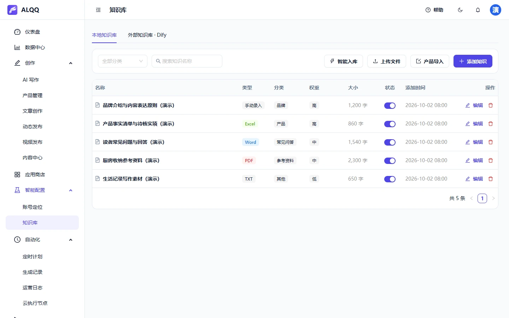This screenshot has height=318, width=509.
Task: Go to previous page arrow
Action: [472, 198]
